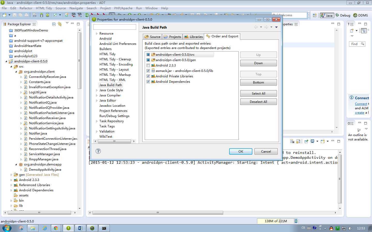Screen dimensions: 372x232
Task: Expand the Java Editor category
Action: (97, 101)
